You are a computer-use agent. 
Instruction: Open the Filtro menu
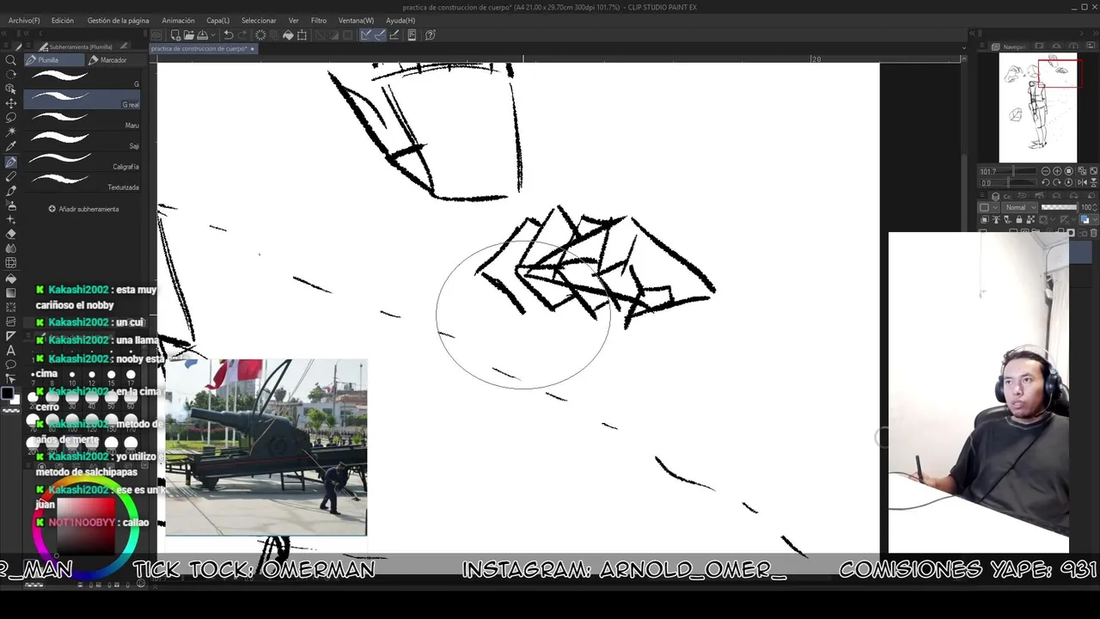click(x=319, y=20)
